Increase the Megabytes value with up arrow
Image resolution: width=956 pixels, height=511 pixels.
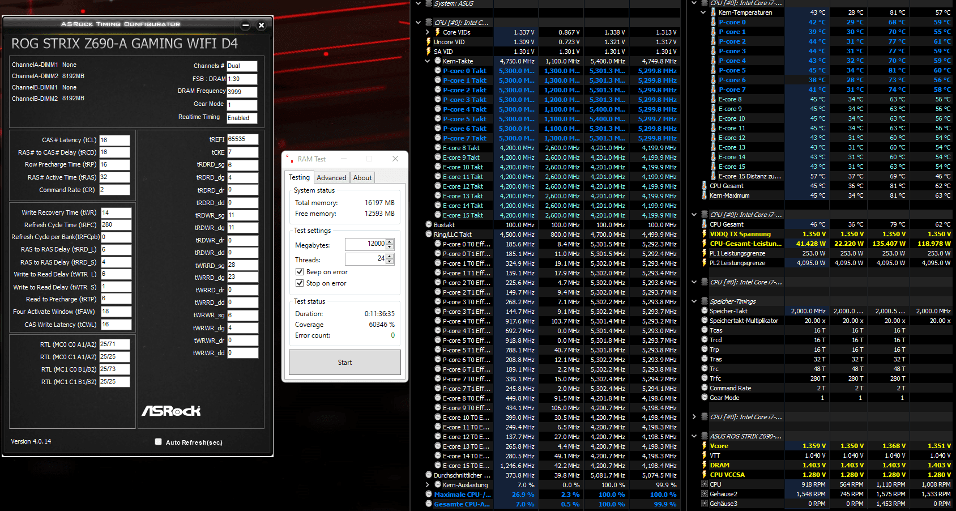tap(390, 241)
